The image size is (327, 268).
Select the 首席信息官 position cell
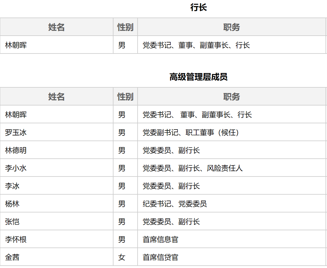click(161, 239)
